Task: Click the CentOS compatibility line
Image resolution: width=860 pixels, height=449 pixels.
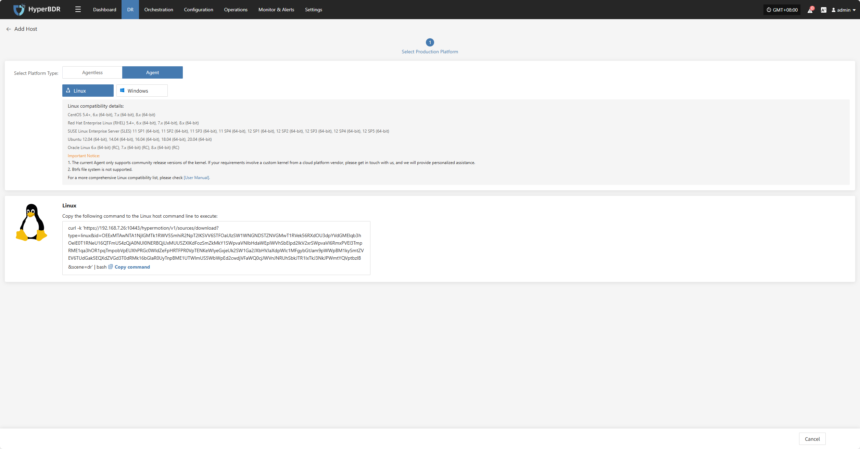Action: pos(112,115)
